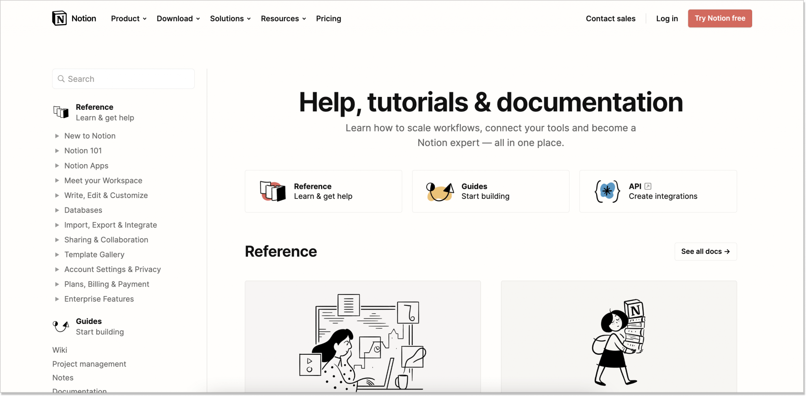Click the external link icon next to API
This screenshot has height=396, width=806.
[648, 186]
